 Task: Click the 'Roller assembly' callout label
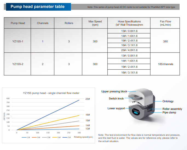coord(172,109)
